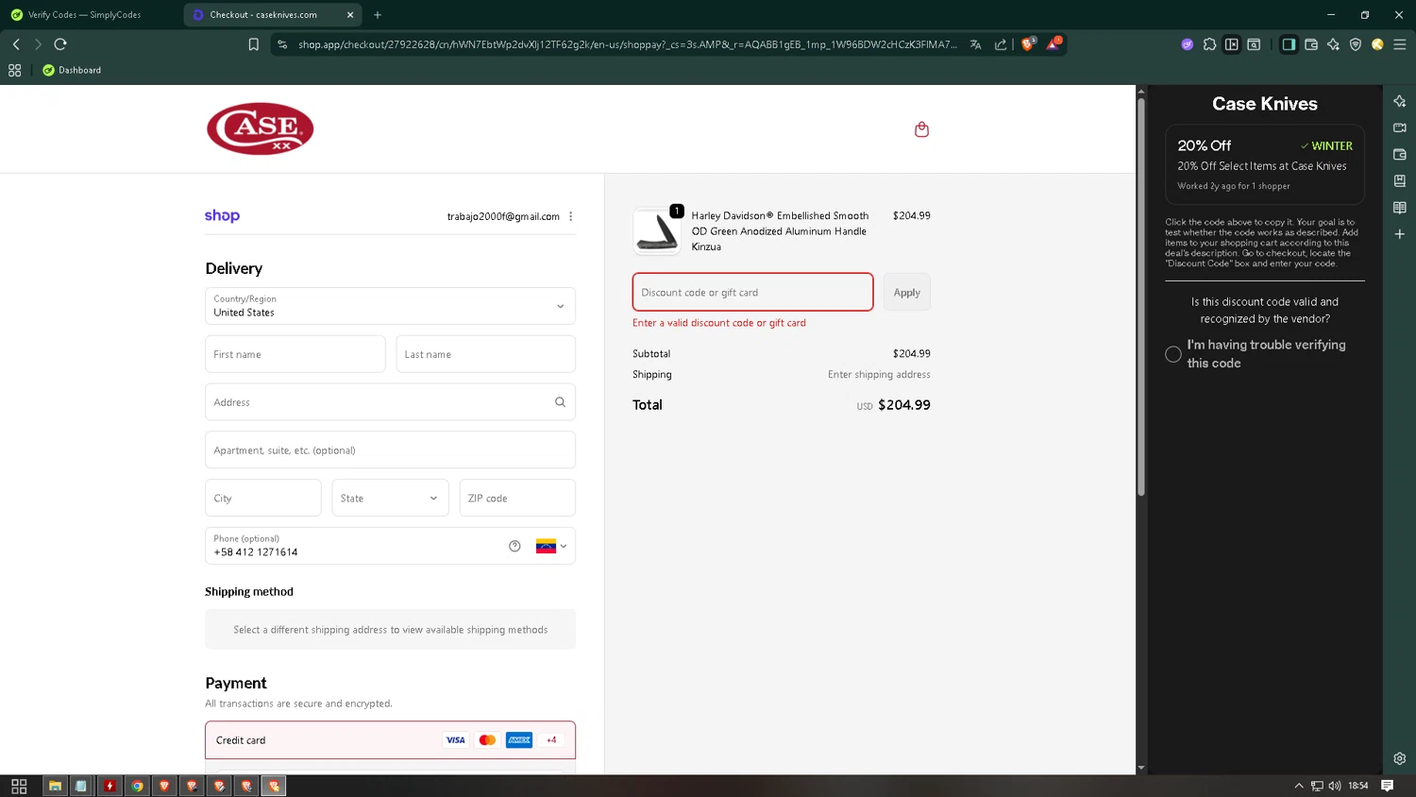
Task: Click the purple extension icon in toolbar
Action: pyautogui.click(x=1188, y=44)
